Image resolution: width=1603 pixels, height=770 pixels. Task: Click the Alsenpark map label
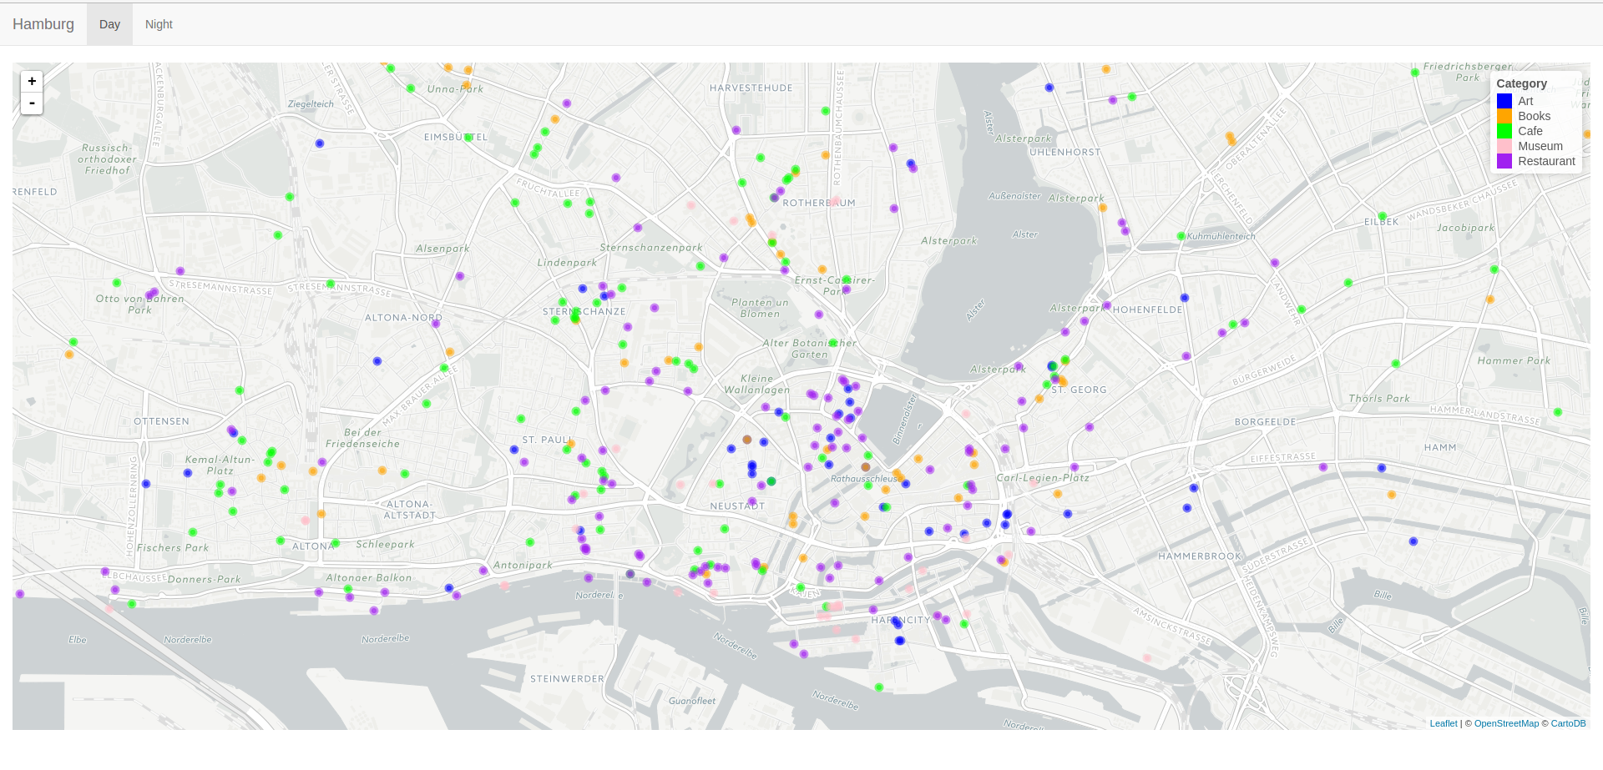tap(442, 249)
